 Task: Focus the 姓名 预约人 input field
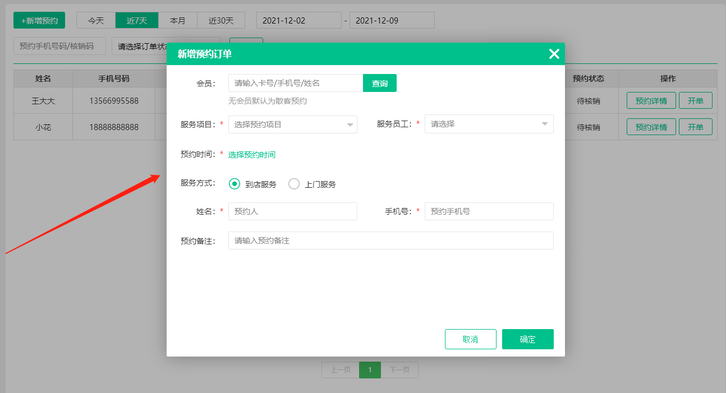293,211
